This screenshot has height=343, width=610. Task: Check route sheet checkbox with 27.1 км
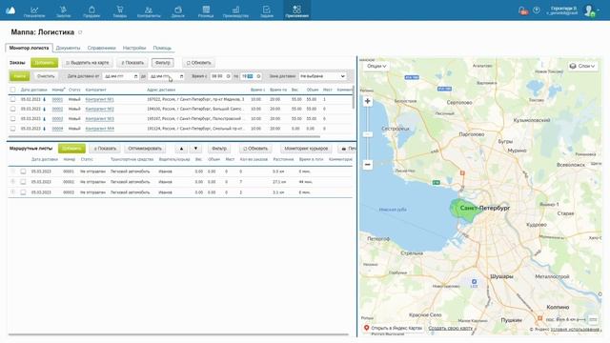click(23, 182)
